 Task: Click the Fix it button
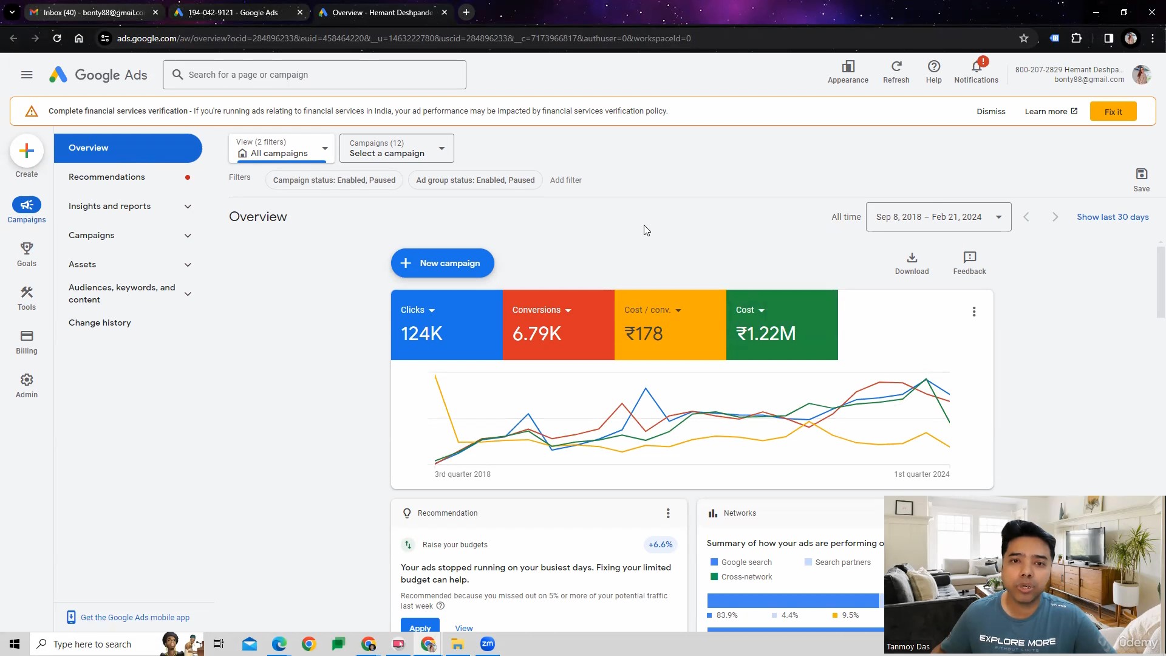click(x=1113, y=112)
